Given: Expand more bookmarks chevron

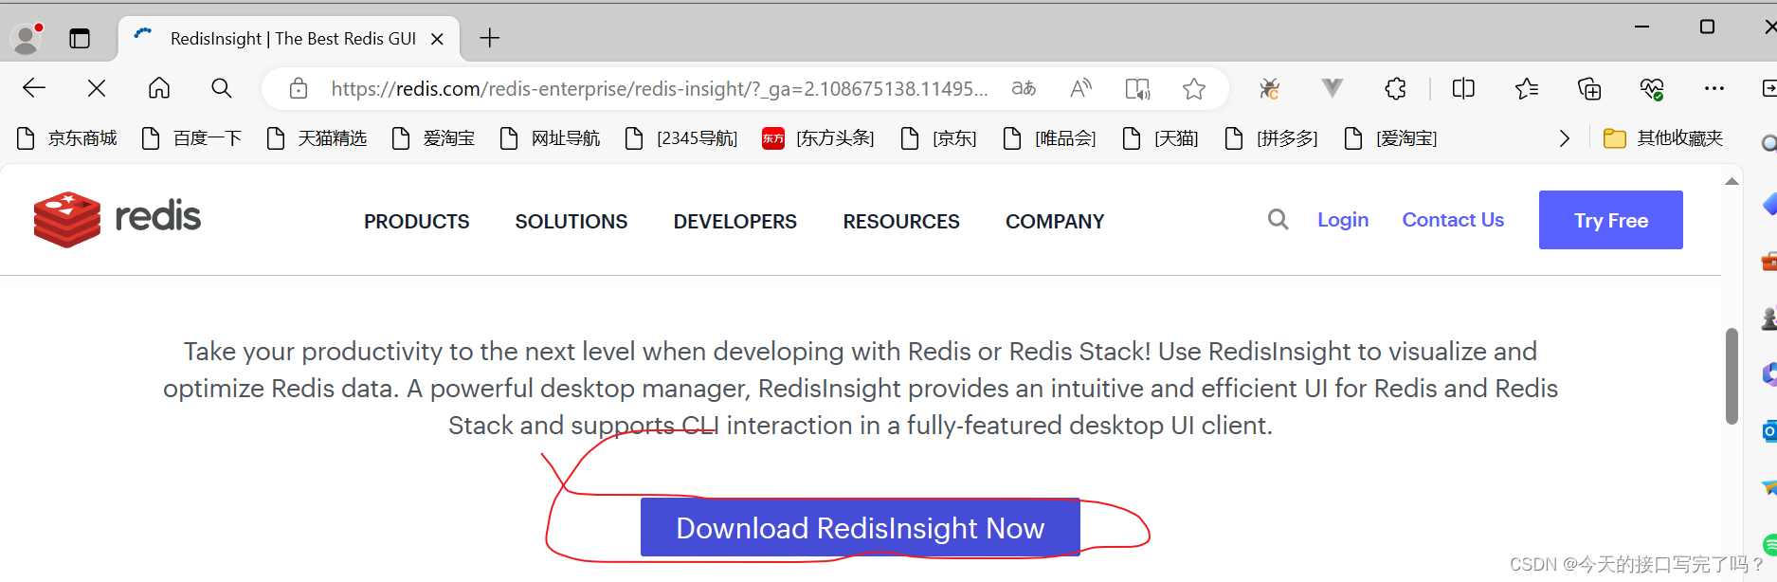Looking at the screenshot, I should [1564, 138].
